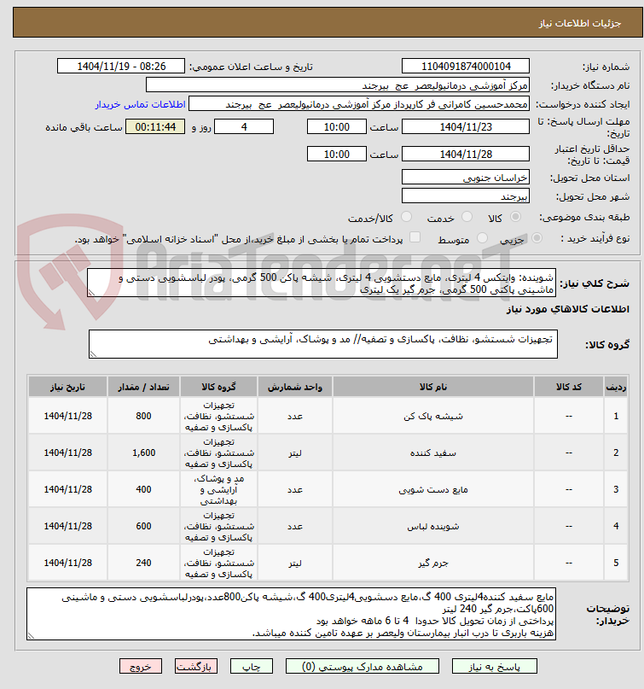Click the اطلاعات کالاهای مورد نیاز heading

pos(568,309)
